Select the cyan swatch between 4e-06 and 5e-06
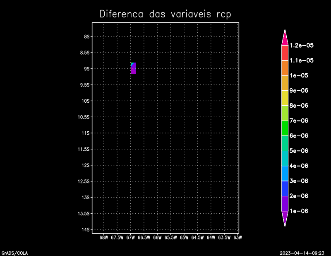 tap(285, 158)
